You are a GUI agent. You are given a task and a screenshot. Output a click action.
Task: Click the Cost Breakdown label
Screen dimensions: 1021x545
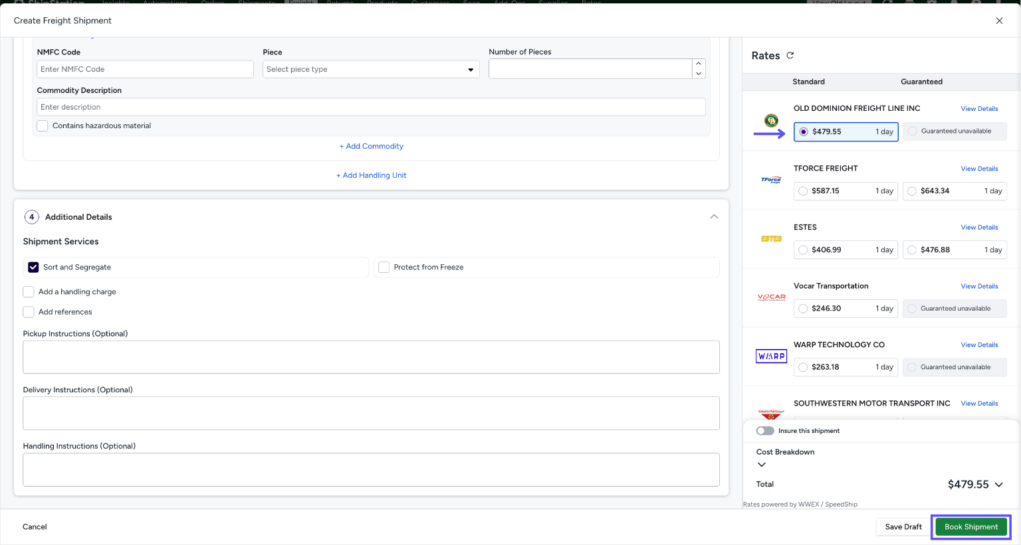(x=785, y=452)
